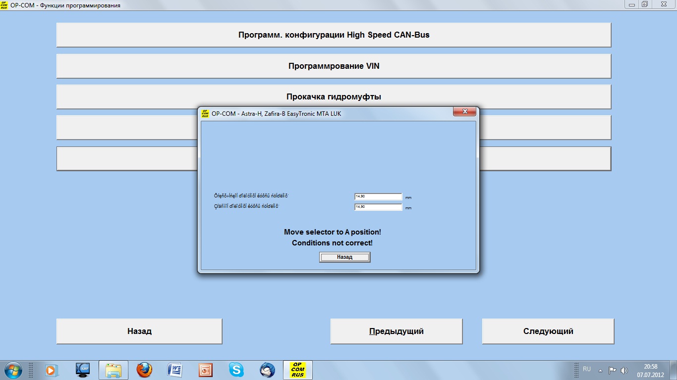Click the first mm value input field

[378, 197]
